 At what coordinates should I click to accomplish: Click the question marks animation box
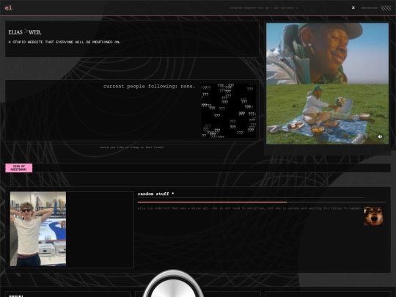tap(229, 111)
